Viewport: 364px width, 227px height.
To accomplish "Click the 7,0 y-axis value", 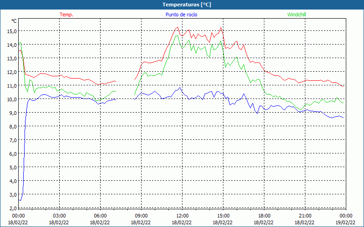I will 13,140.
